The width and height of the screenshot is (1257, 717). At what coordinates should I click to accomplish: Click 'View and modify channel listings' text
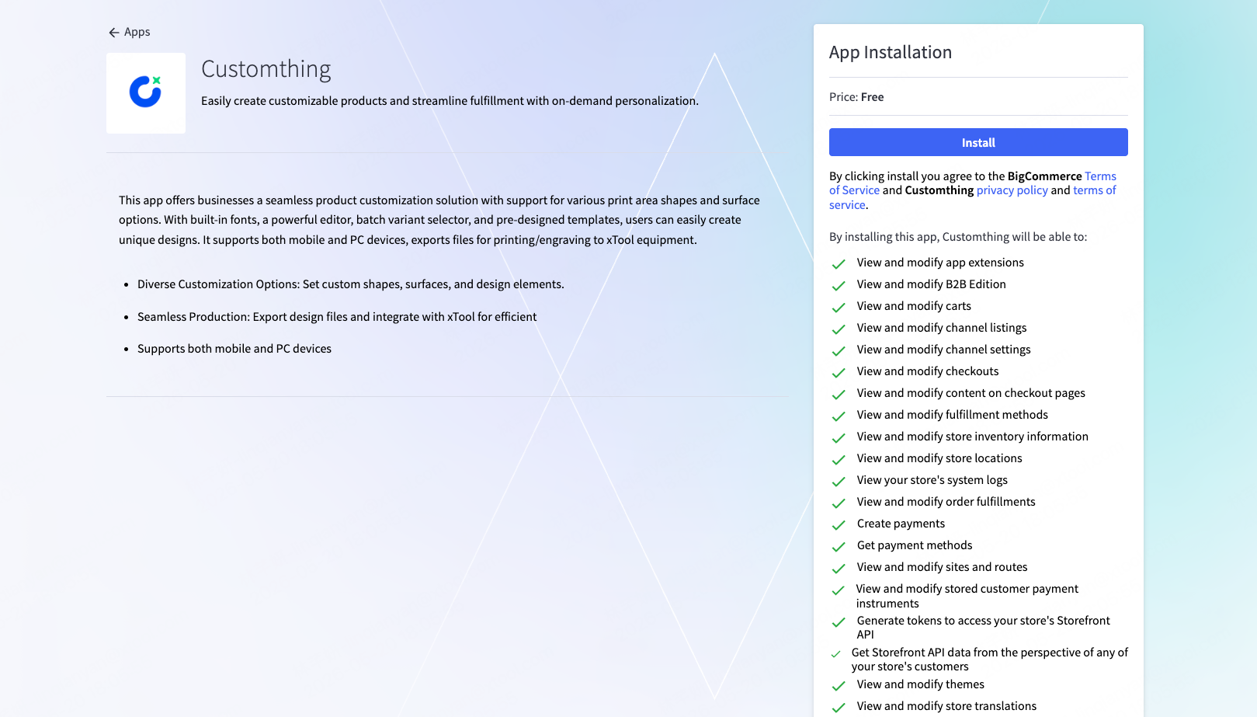pyautogui.click(x=942, y=328)
